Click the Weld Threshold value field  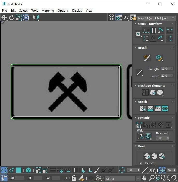[161, 138]
